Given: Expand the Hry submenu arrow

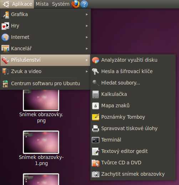Looking at the screenshot, I should (x=87, y=26).
